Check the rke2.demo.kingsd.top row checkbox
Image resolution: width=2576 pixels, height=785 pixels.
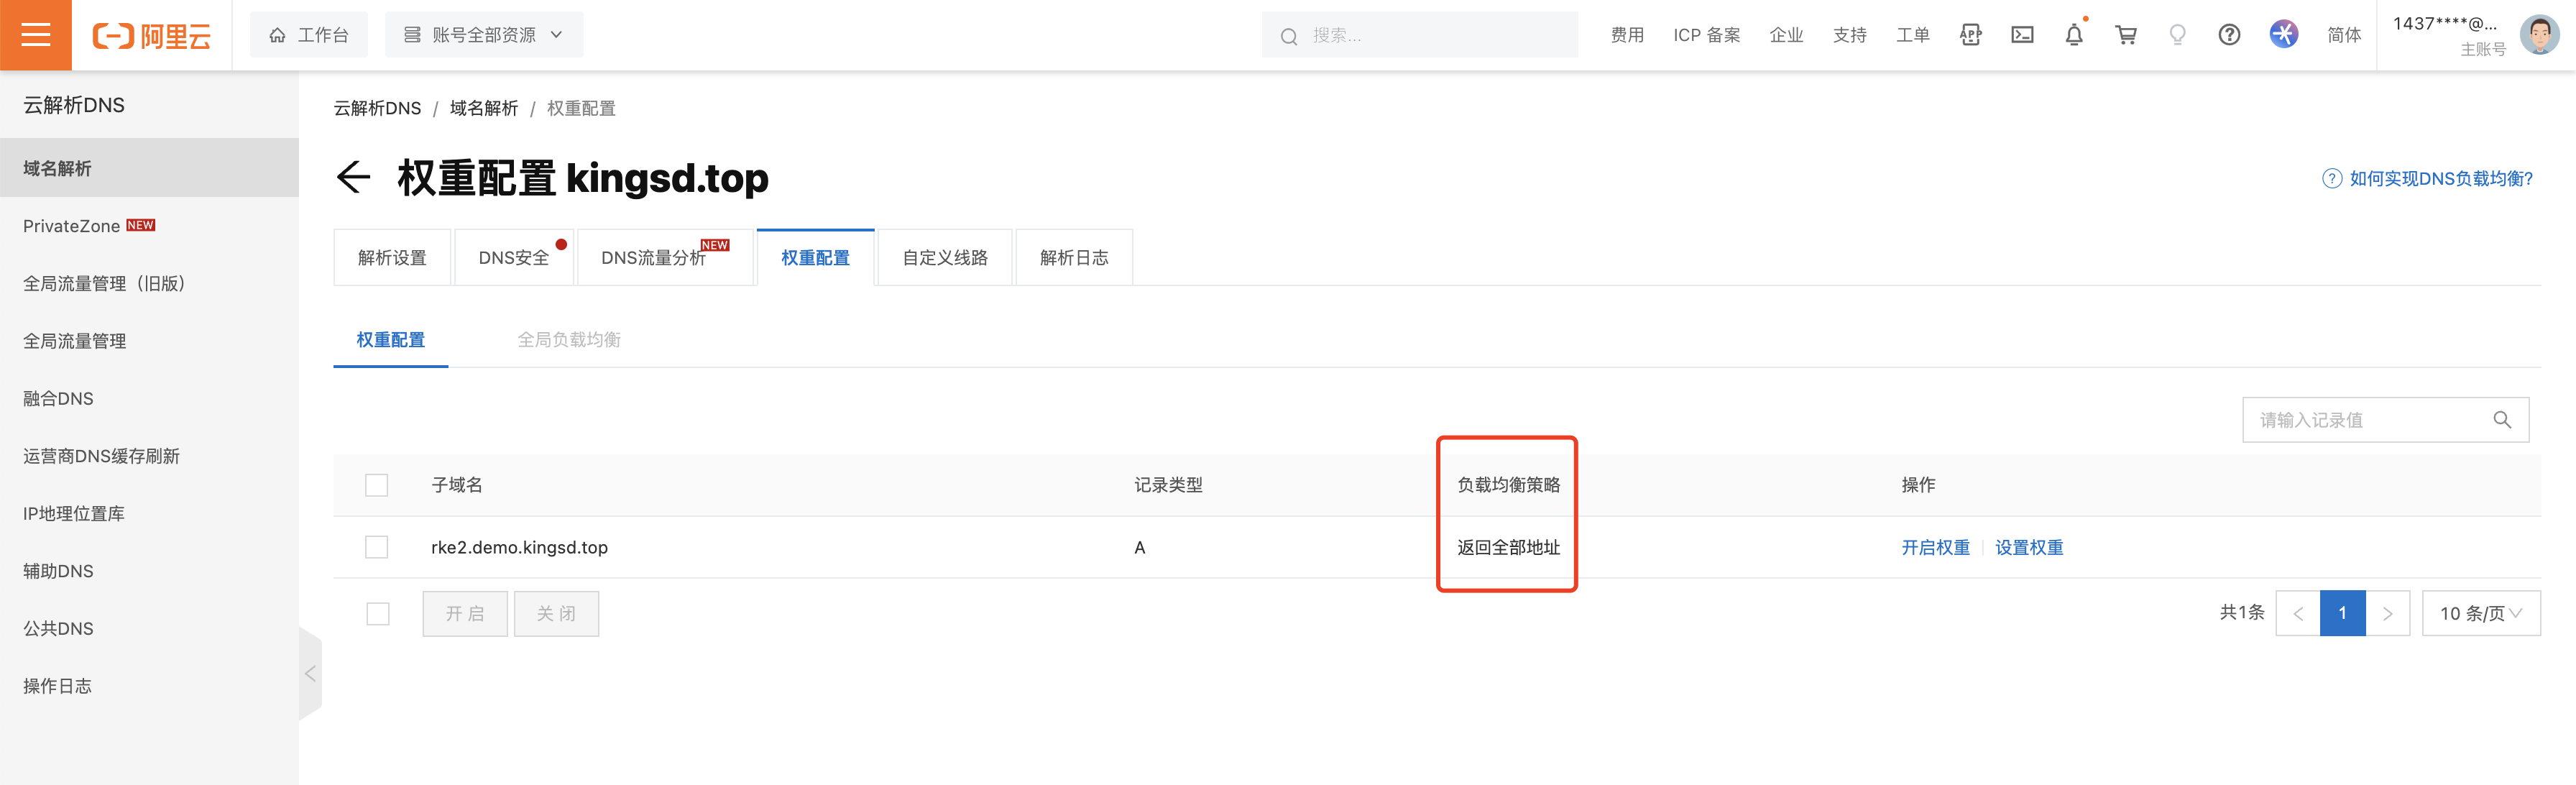click(x=377, y=547)
